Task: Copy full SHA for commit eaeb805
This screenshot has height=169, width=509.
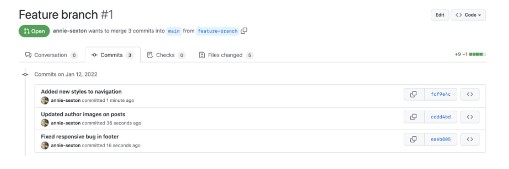Action: point(414,139)
